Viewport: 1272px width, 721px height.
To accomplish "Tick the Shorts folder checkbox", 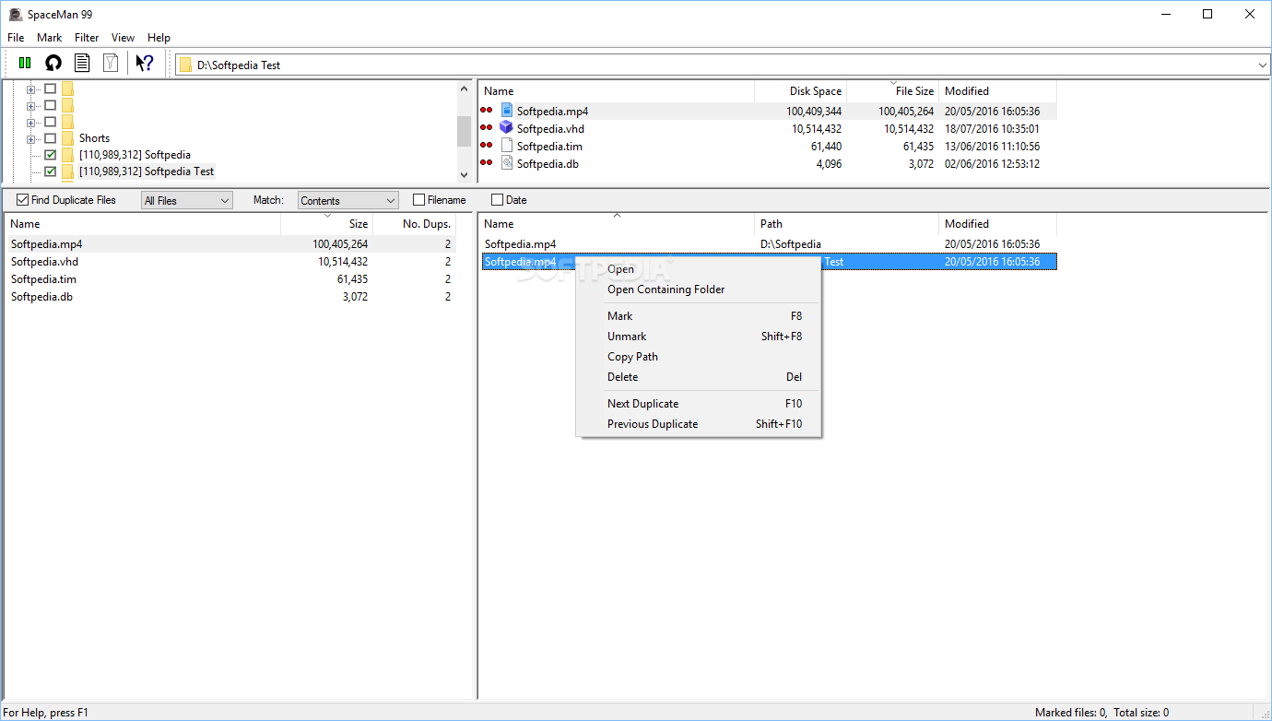I will tap(51, 138).
